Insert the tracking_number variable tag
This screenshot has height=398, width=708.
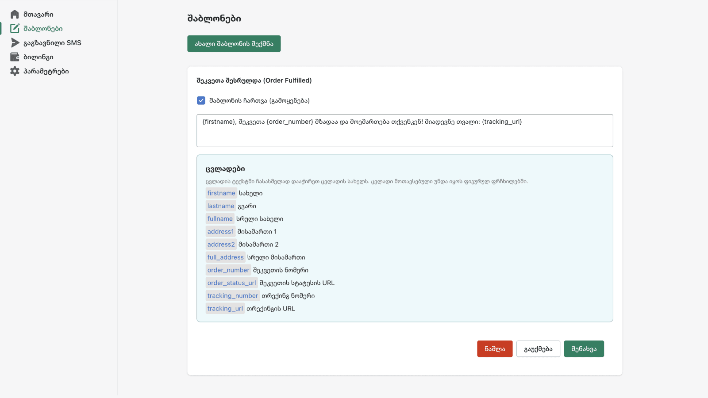[x=232, y=296]
